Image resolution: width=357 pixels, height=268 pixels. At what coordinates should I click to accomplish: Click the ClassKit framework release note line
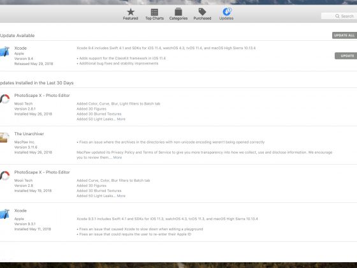(x=121, y=58)
